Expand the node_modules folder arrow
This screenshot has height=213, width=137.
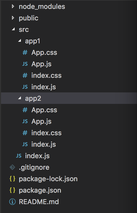[x=13, y=6]
